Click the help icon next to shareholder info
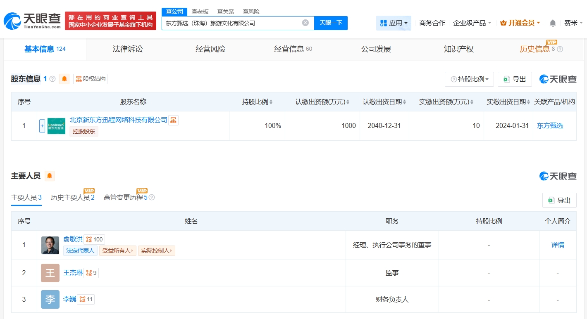Image resolution: width=587 pixels, height=319 pixels. coord(52,79)
